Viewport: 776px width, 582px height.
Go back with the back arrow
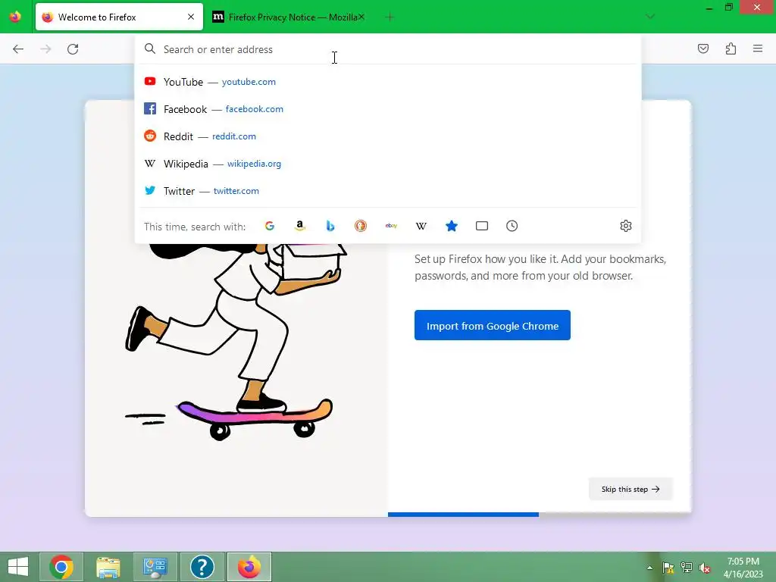click(x=18, y=49)
